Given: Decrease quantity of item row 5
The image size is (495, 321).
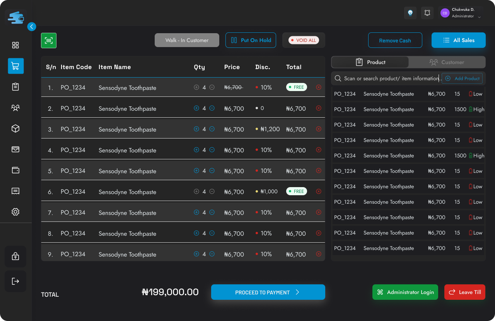Looking at the screenshot, I should click(x=212, y=171).
